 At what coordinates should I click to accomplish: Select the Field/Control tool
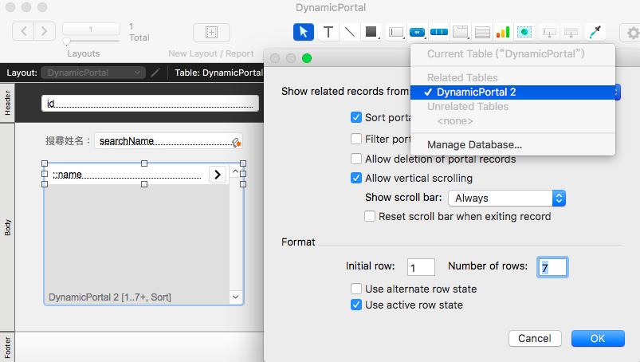click(396, 32)
